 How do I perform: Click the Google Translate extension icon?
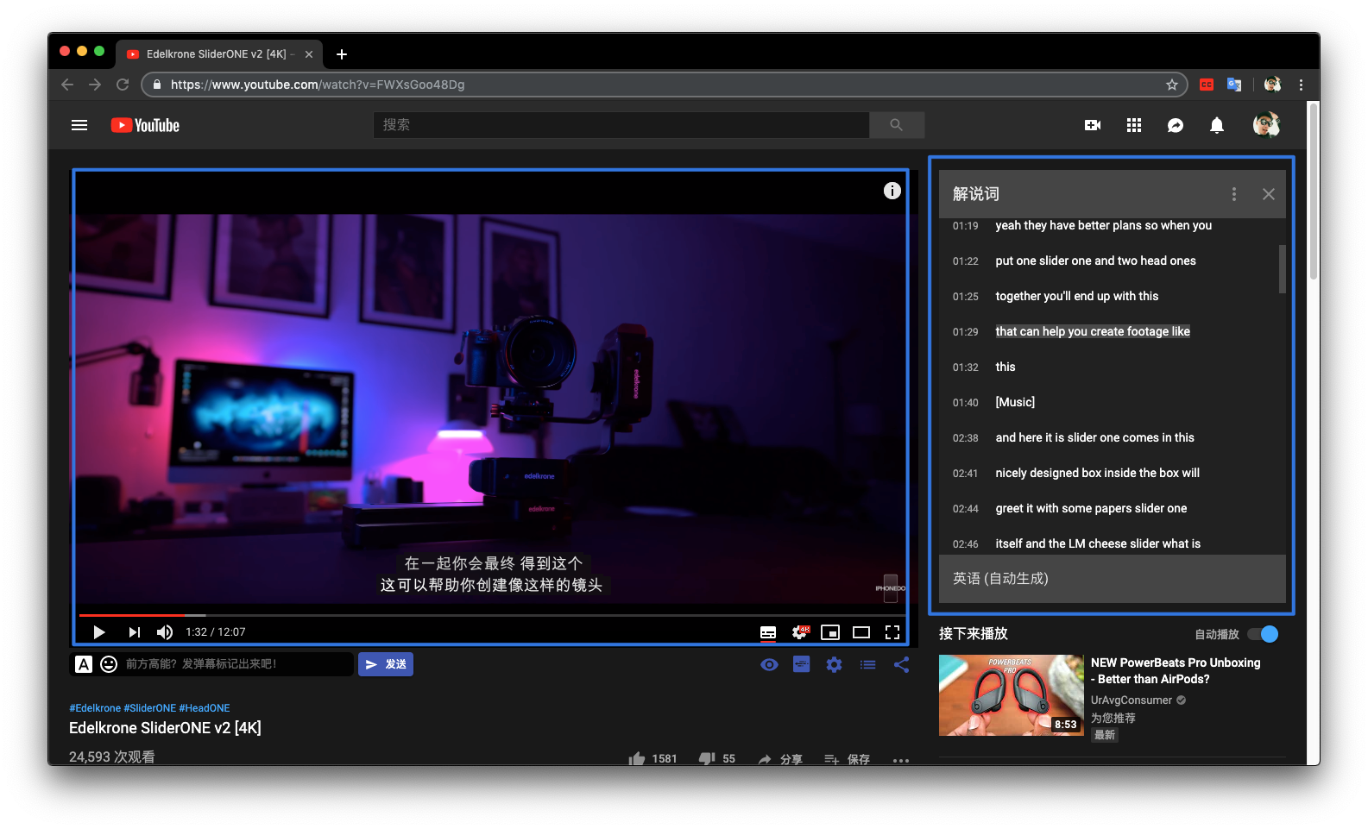point(1234,85)
